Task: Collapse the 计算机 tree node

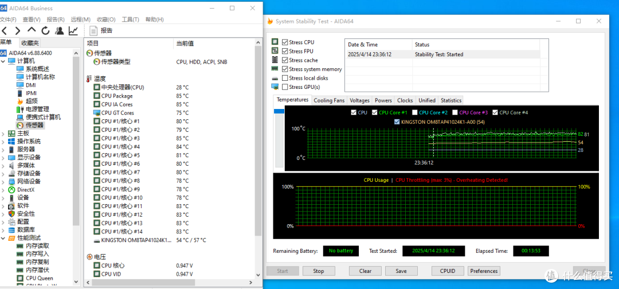Action: [3, 61]
